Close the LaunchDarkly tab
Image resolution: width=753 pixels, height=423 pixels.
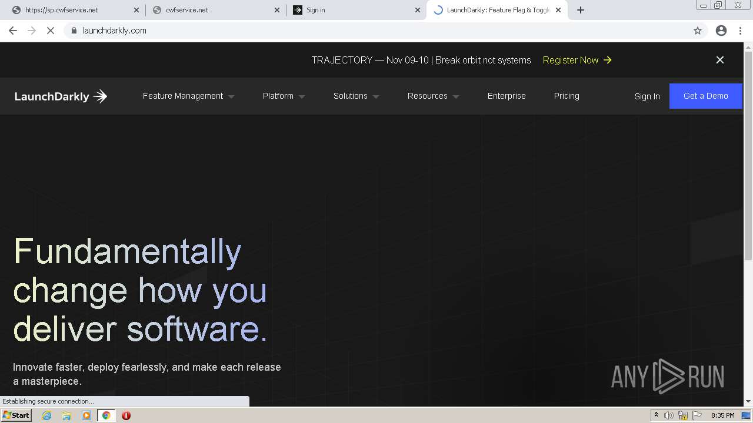coord(558,10)
